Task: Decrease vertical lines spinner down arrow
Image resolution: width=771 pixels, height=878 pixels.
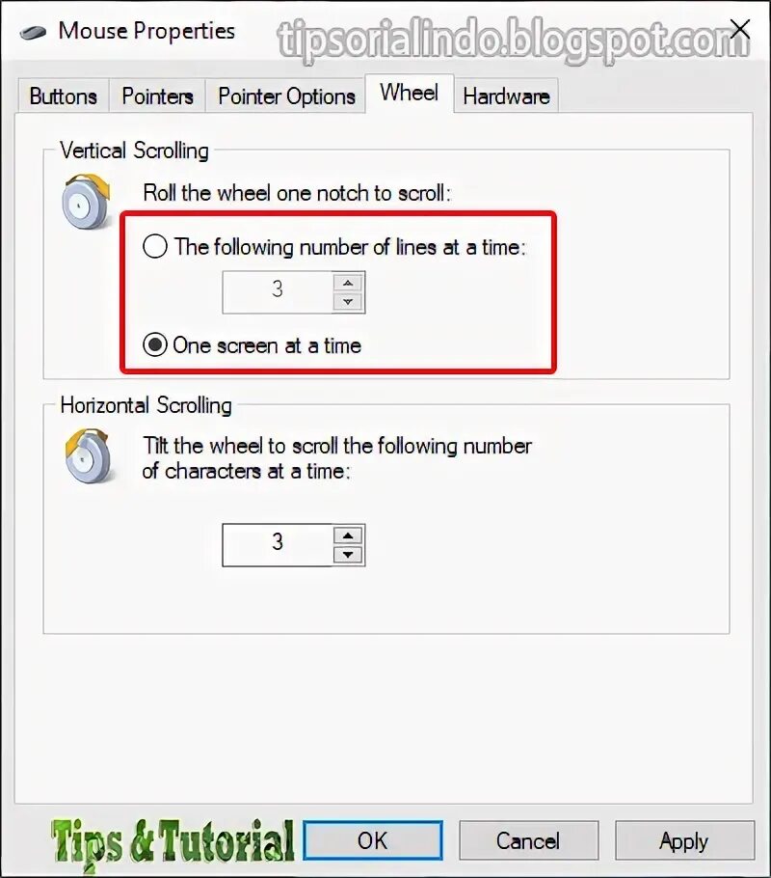Action: 348,302
